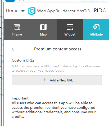Viewport: 109px width, 126px height.
Task: Click the Add a New URL button
Action: click(x=57, y=80)
